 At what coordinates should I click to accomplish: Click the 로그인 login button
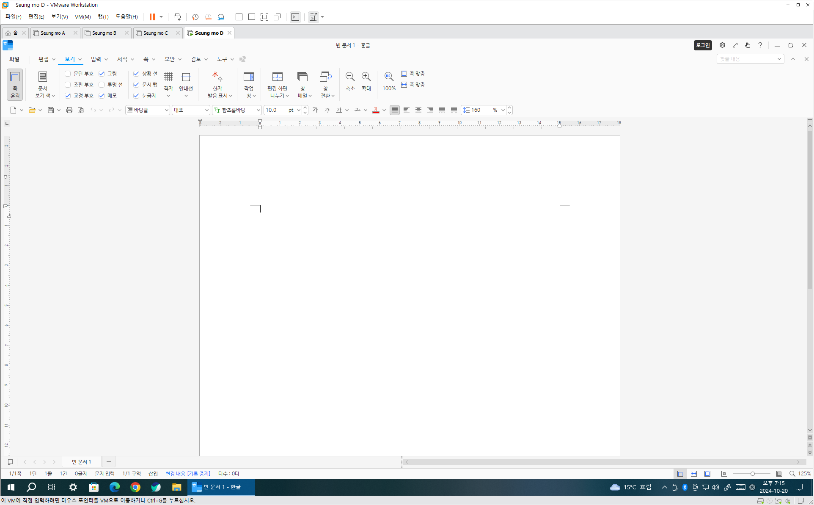702,45
